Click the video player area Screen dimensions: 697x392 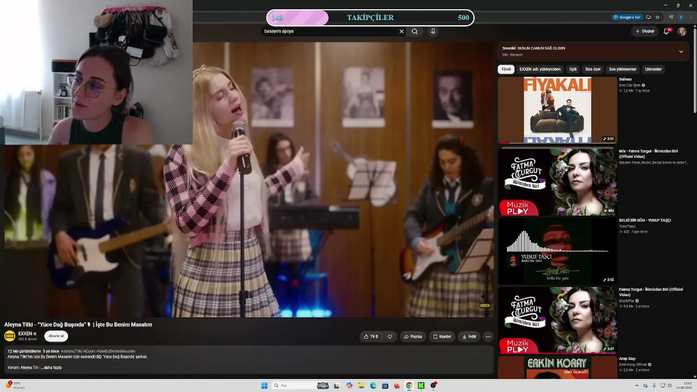click(x=249, y=180)
